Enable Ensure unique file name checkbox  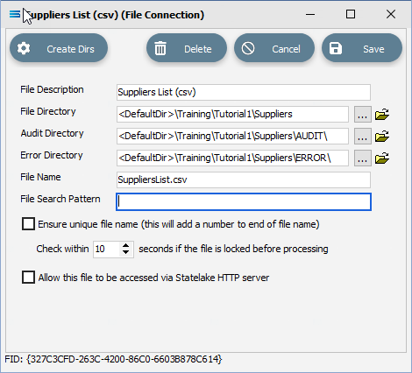coord(28,224)
